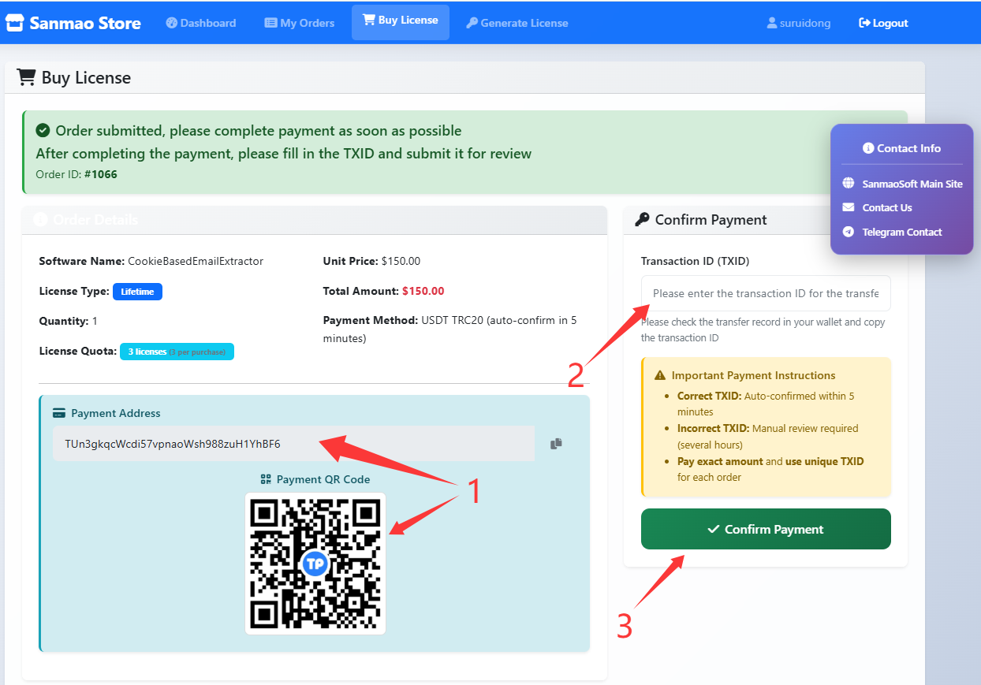The width and height of the screenshot is (981, 685).
Task: Copy the payment address using copy icon
Action: [x=556, y=444]
